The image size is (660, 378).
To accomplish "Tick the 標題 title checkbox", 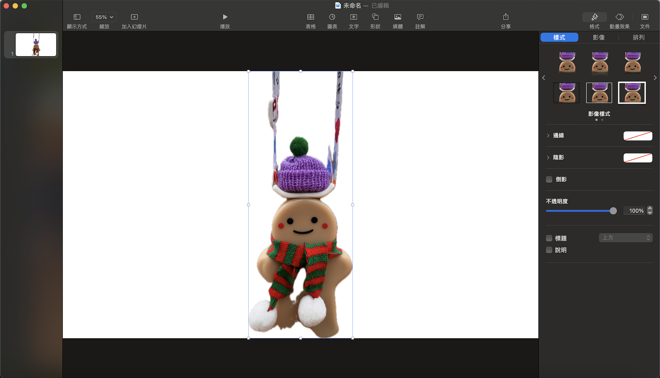I will [x=549, y=238].
